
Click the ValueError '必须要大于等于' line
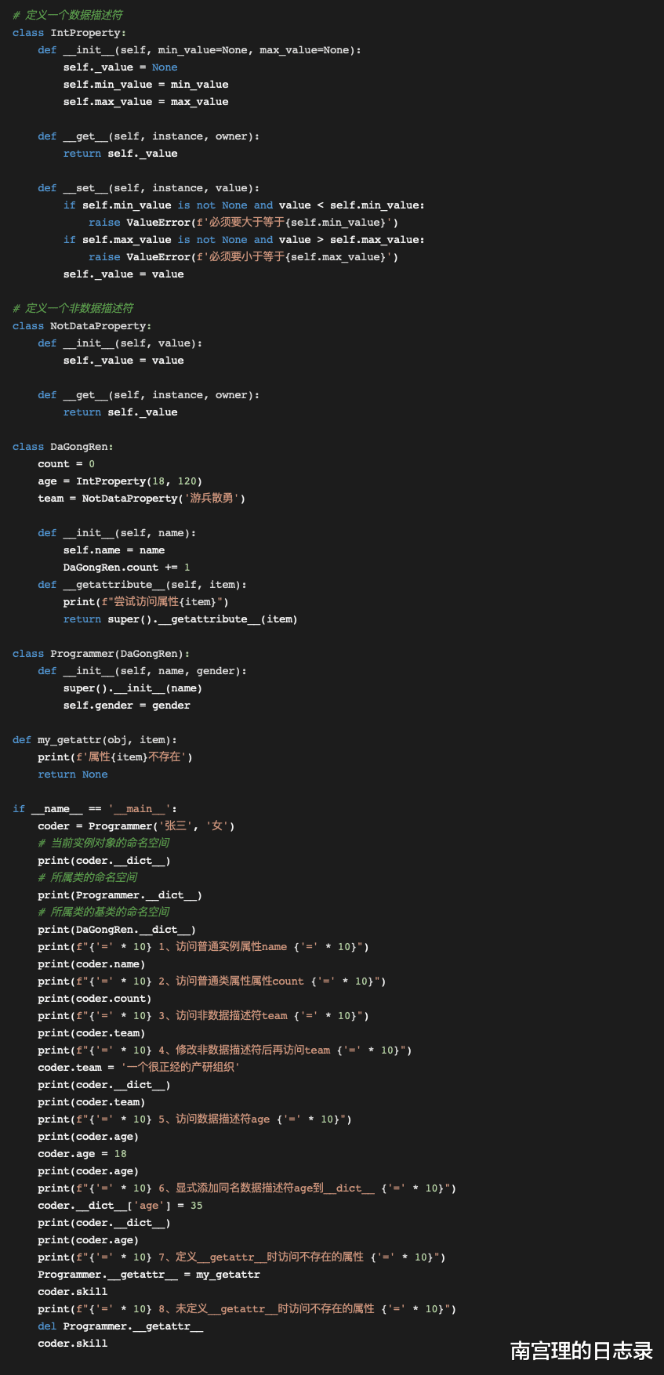[244, 223]
